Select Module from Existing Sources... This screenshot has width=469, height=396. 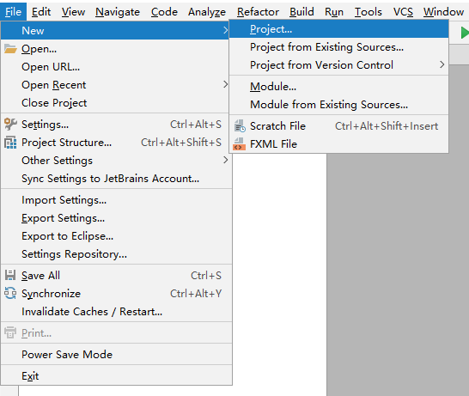click(x=339, y=105)
